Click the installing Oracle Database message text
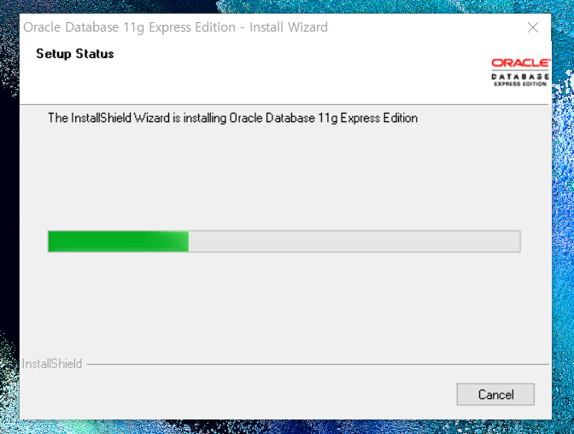 tap(233, 118)
